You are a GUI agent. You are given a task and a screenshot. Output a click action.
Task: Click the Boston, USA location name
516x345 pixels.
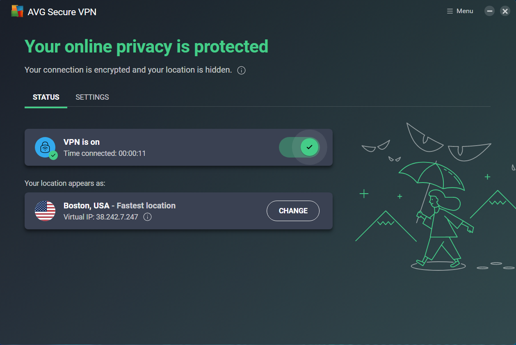(x=87, y=206)
